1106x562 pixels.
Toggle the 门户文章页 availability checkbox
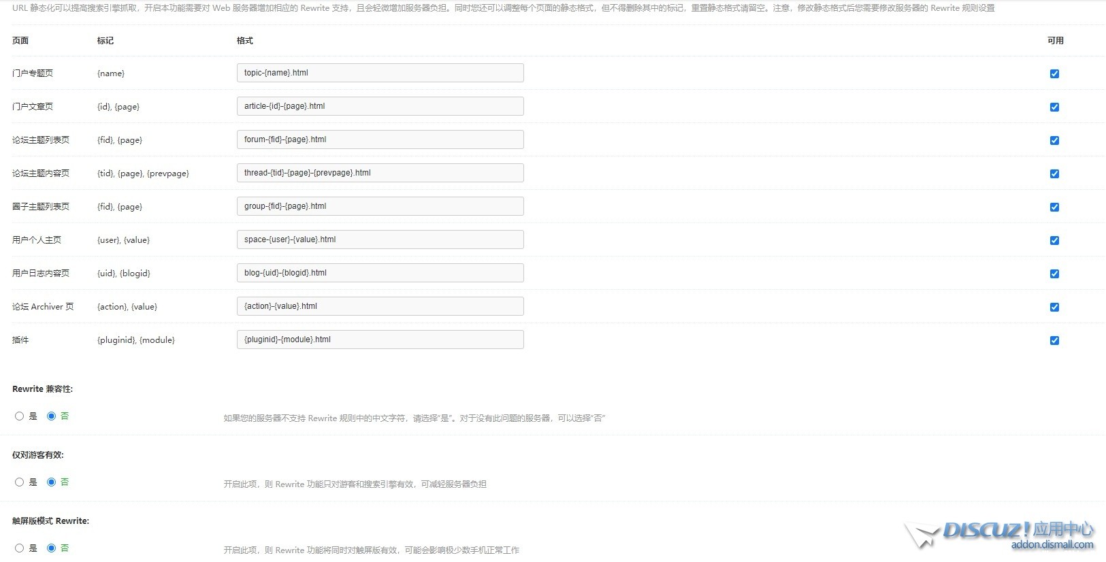pyautogui.click(x=1054, y=107)
